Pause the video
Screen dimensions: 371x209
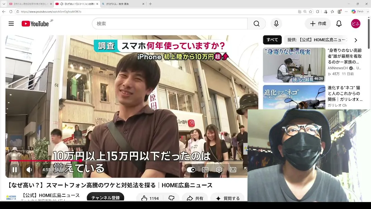coord(14,170)
